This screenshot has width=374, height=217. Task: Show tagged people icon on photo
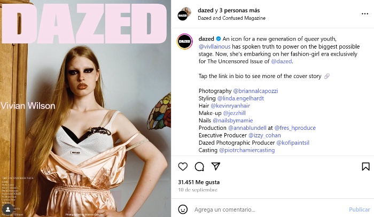click(8, 210)
